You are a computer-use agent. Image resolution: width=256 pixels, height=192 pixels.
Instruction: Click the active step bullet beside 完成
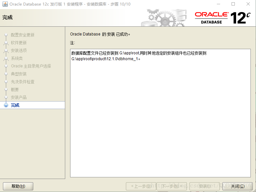6,105
